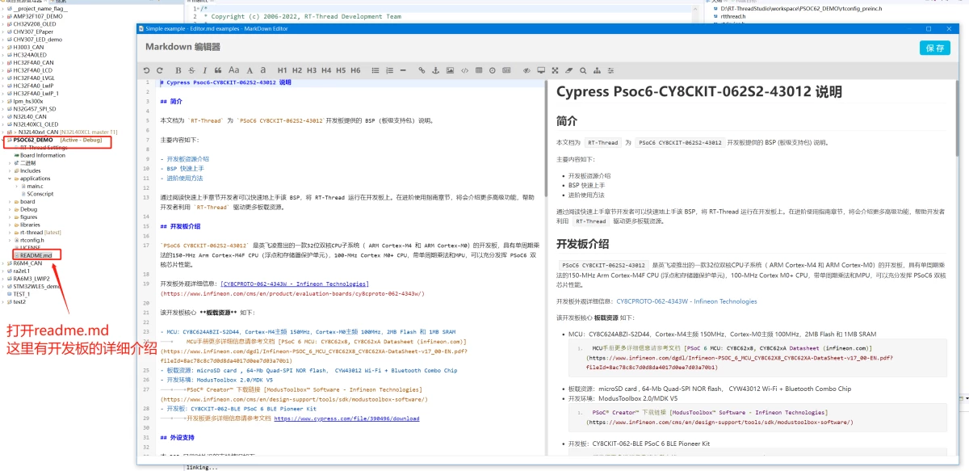The height and width of the screenshot is (471, 969).
Task: Expand the CH32V208_OLED project node
Action: [3, 24]
